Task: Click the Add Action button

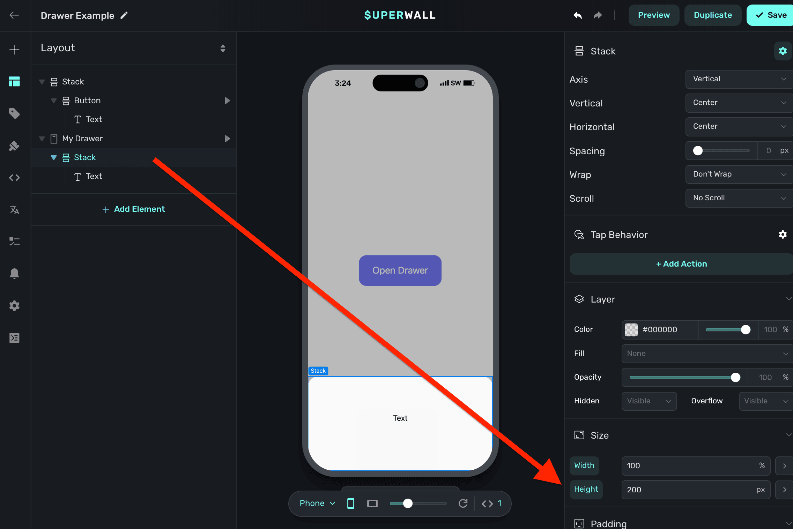Action: [x=681, y=264]
